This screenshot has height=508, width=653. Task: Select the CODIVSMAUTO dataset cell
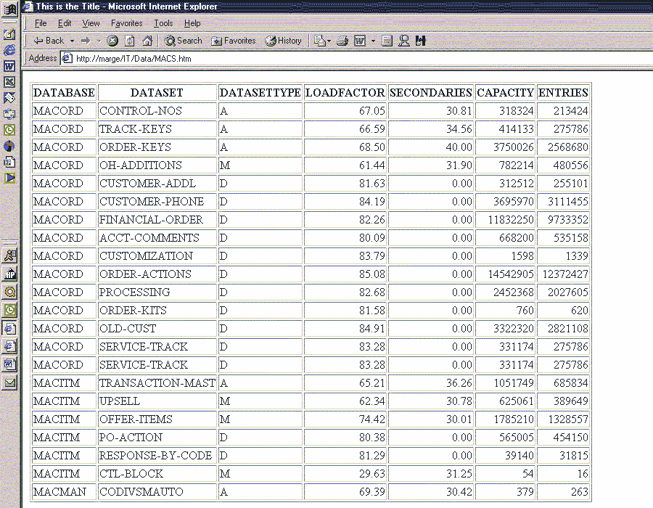point(157,492)
